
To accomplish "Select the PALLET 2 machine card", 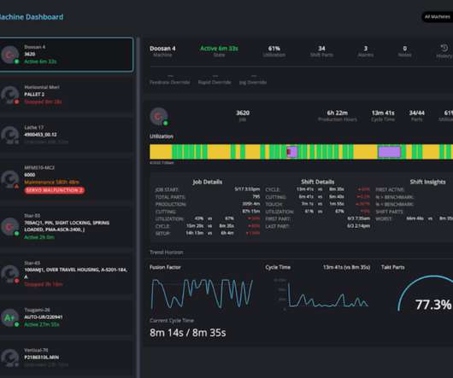I will (x=67, y=95).
